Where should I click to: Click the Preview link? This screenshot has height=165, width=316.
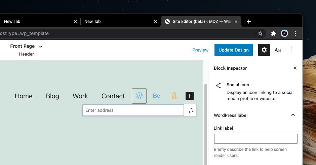tap(200, 50)
